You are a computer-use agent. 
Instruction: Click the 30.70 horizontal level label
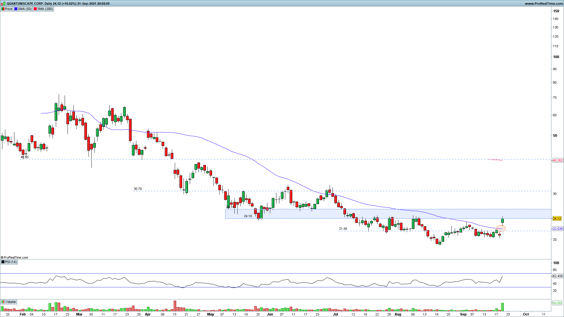137,189
